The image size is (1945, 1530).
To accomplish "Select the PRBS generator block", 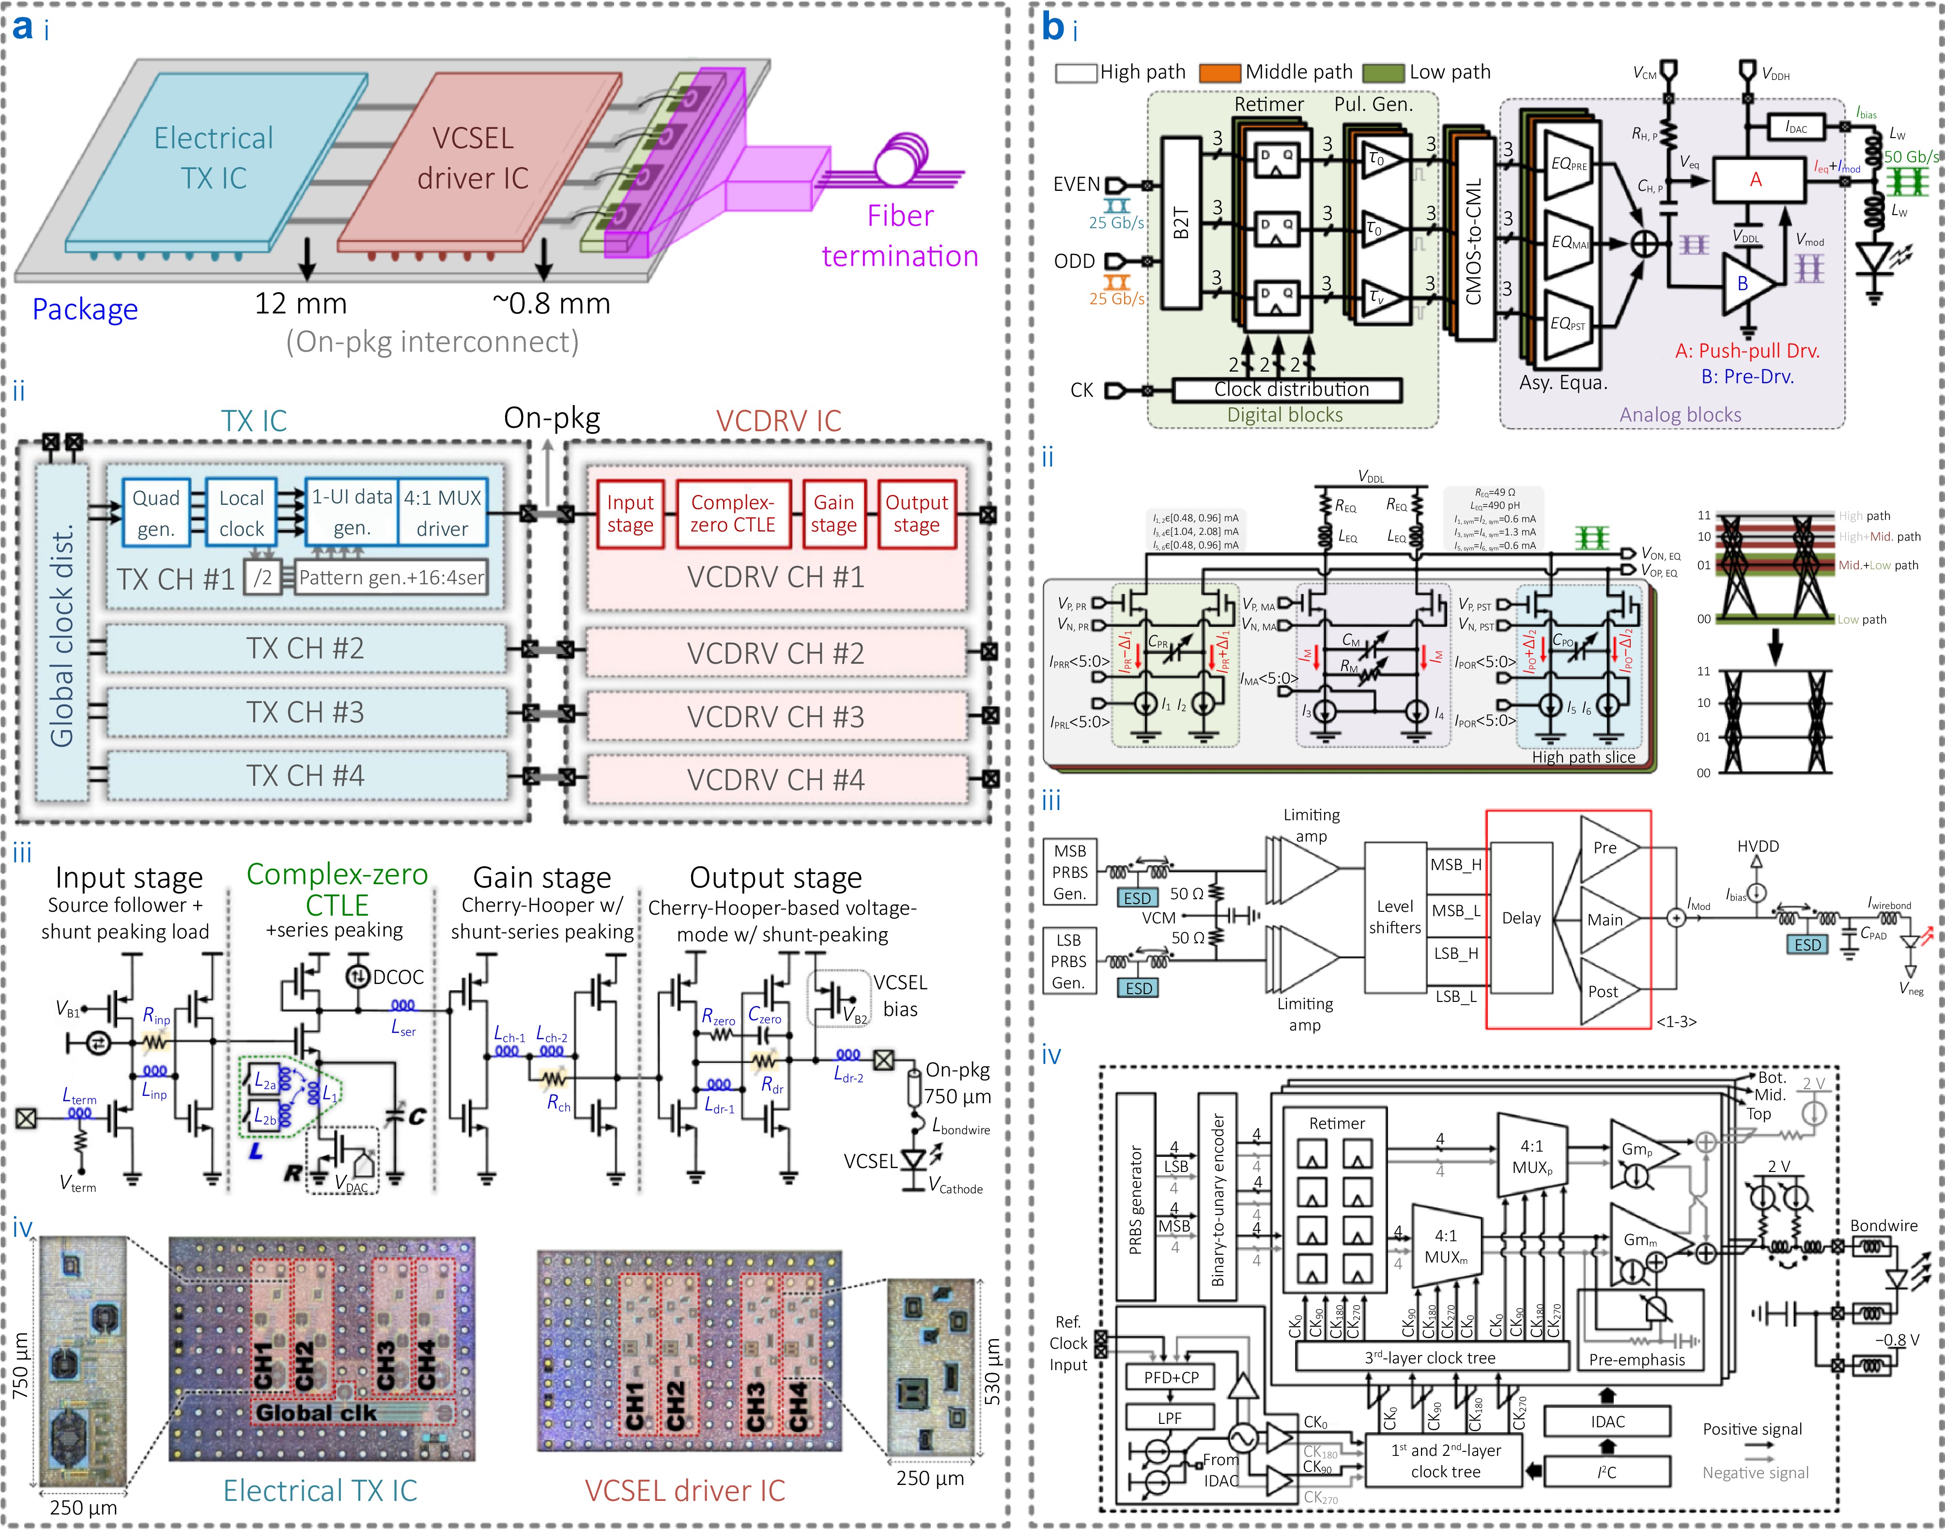I will tap(1136, 1197).
